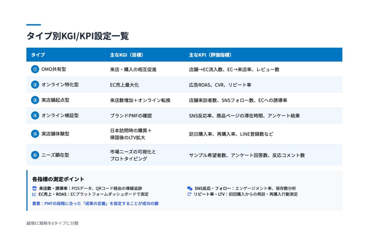The width and height of the screenshot is (369, 232).
Task: Select the 主なKGI（目標） column header
Action: (x=126, y=55)
